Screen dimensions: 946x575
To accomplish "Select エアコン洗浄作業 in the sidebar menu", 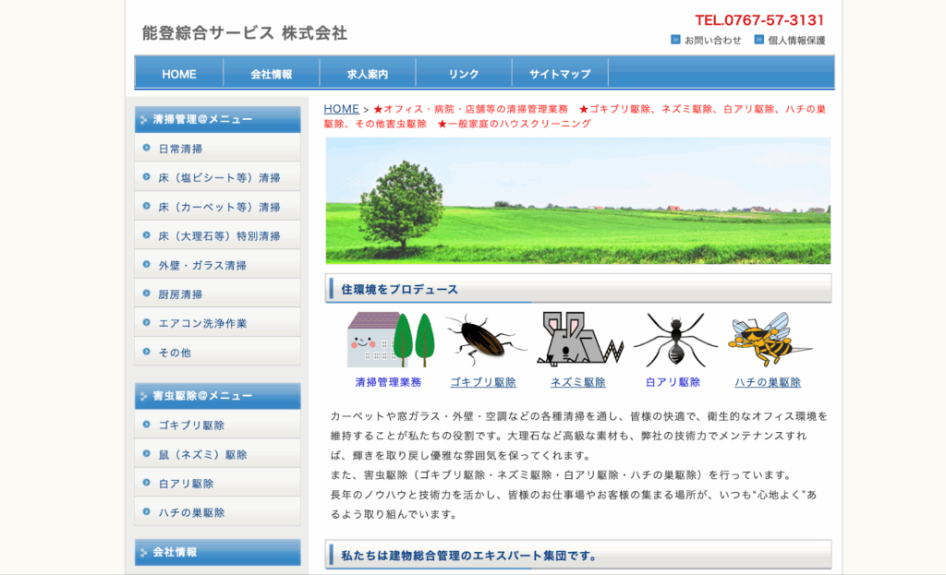I will pyautogui.click(x=202, y=323).
